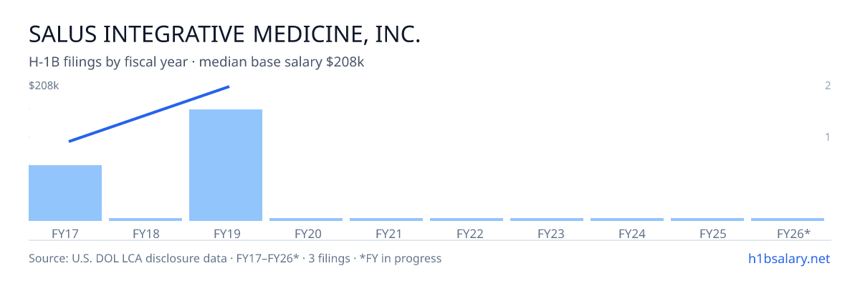
Task: Click the right axis value 2
Action: 828,86
